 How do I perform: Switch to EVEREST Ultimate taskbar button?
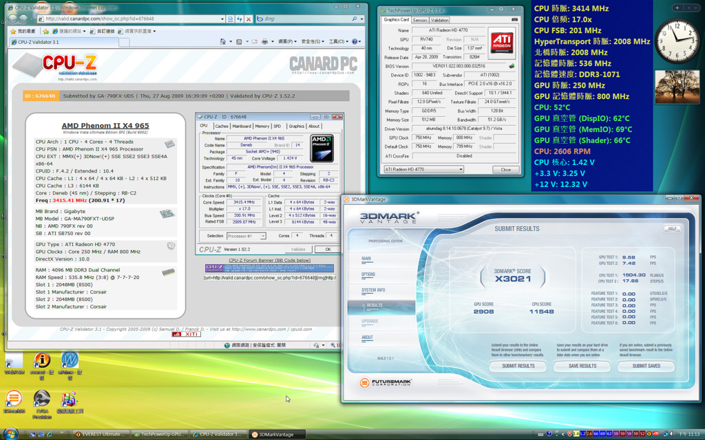pyautogui.click(x=101, y=434)
